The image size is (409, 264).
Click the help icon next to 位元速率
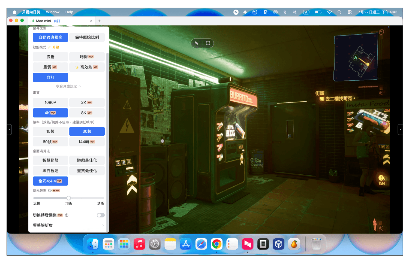click(x=50, y=190)
